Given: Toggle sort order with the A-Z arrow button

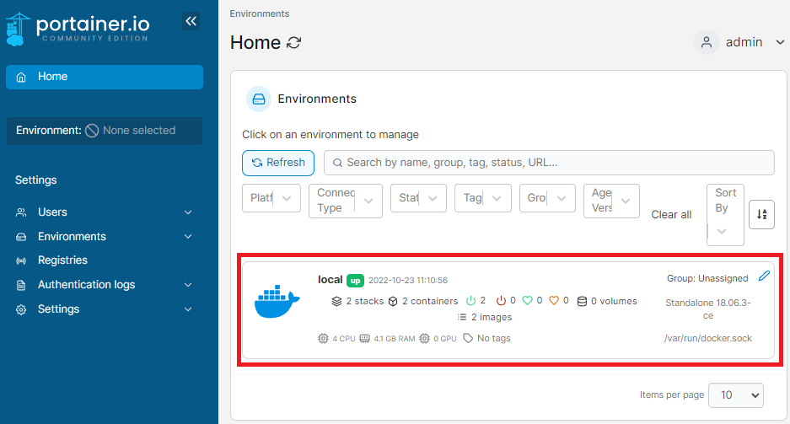Looking at the screenshot, I should click(x=761, y=214).
